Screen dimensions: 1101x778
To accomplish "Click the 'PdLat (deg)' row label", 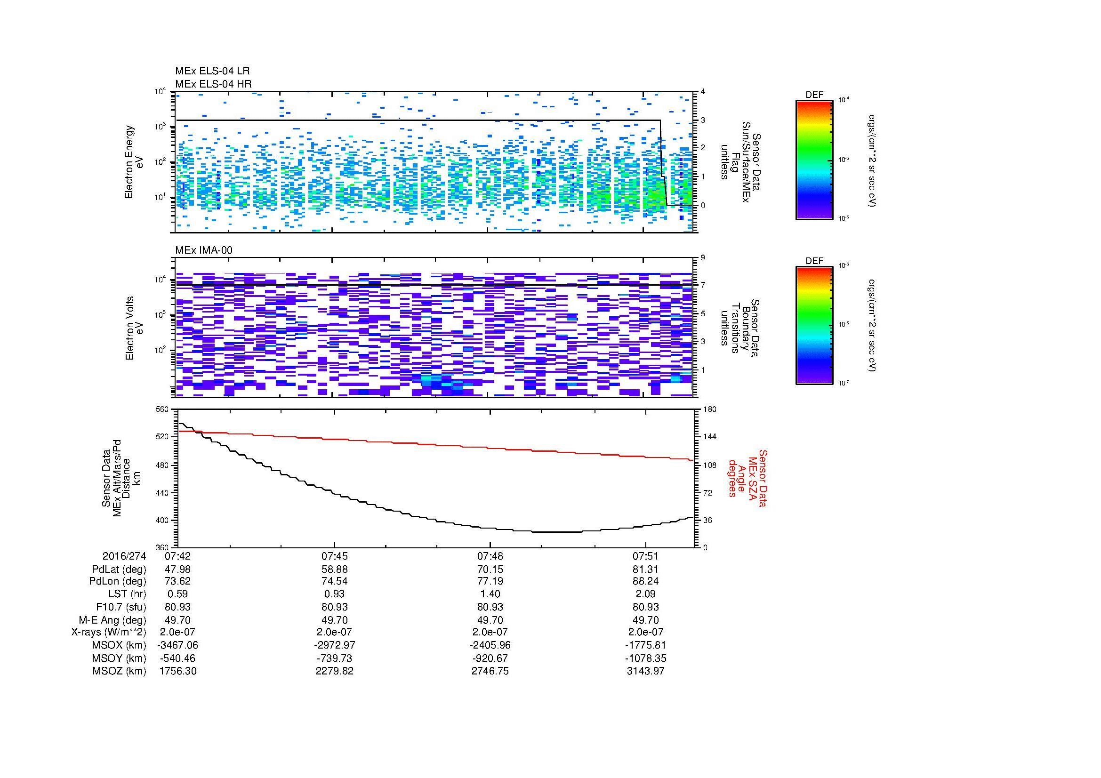I will [119, 569].
